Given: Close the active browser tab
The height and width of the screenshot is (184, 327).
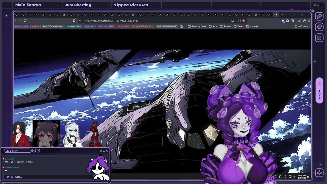Looking at the screenshot, I should click(x=276, y=15).
